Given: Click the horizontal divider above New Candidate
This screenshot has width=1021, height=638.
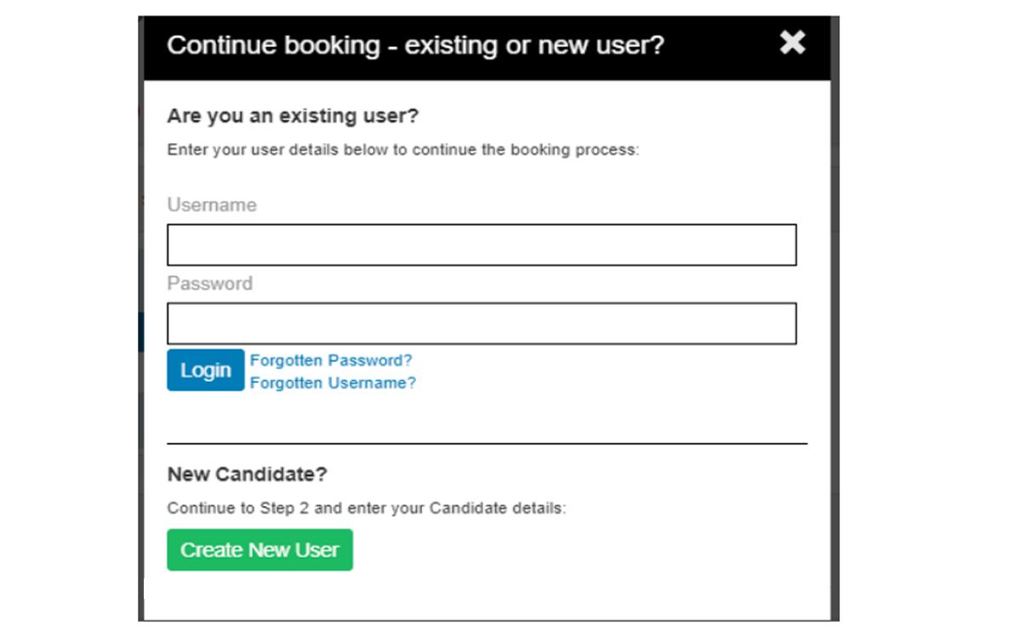Looking at the screenshot, I should coord(487,443).
